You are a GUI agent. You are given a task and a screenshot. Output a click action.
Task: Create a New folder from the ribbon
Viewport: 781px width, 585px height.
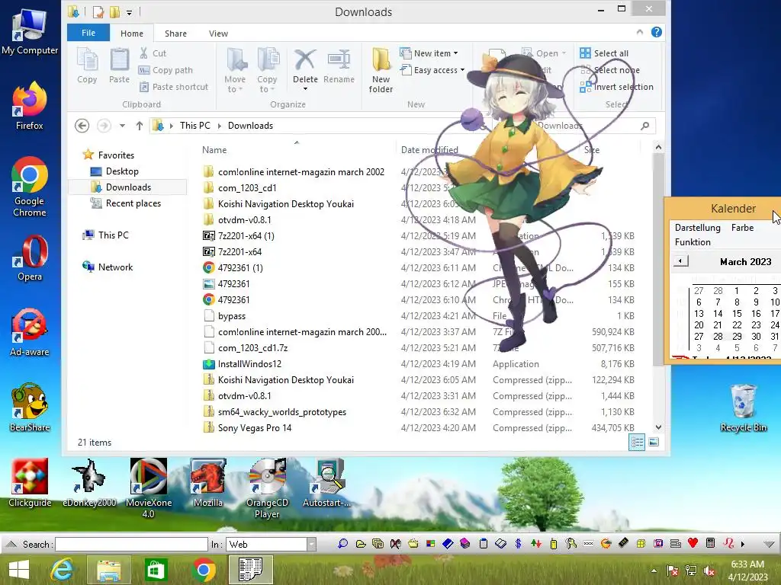pos(381,70)
